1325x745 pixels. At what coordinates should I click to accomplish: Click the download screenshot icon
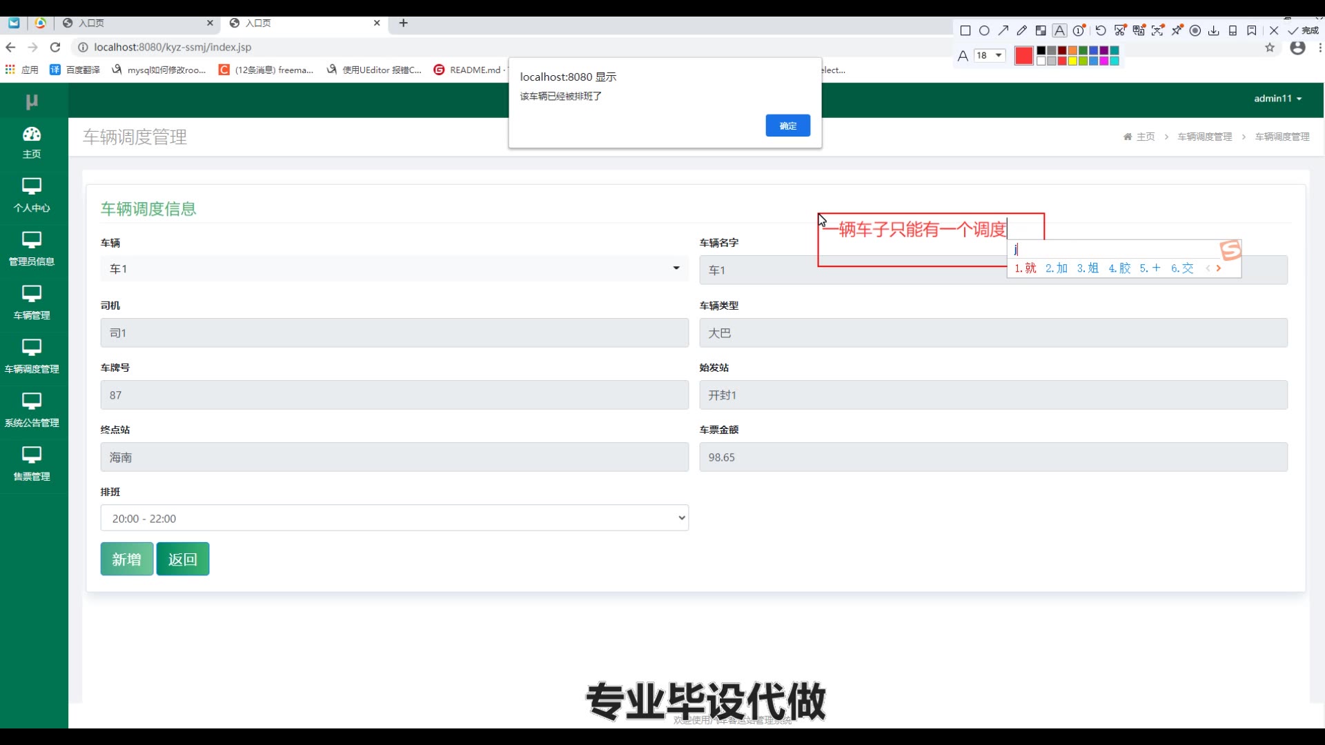(x=1213, y=30)
